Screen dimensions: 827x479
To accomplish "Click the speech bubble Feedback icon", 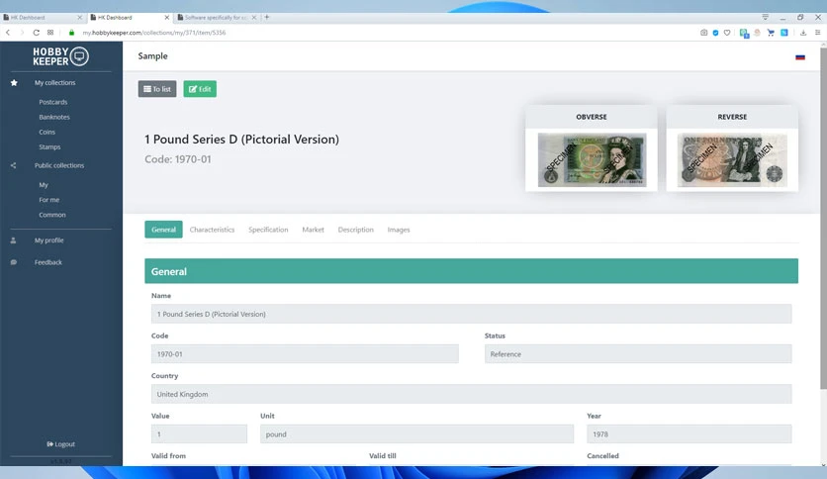I will [14, 262].
